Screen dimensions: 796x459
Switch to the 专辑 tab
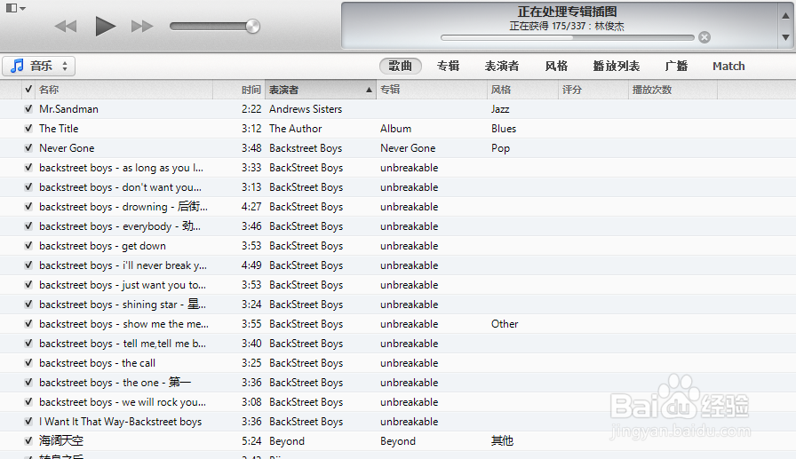pos(449,66)
